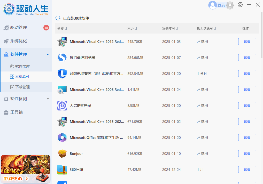
Task: Open the settings hexagon icon in title bar
Action: (x=240, y=5)
